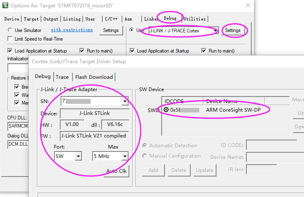
Task: Click the J-Link STLink device field
Action: point(95,113)
